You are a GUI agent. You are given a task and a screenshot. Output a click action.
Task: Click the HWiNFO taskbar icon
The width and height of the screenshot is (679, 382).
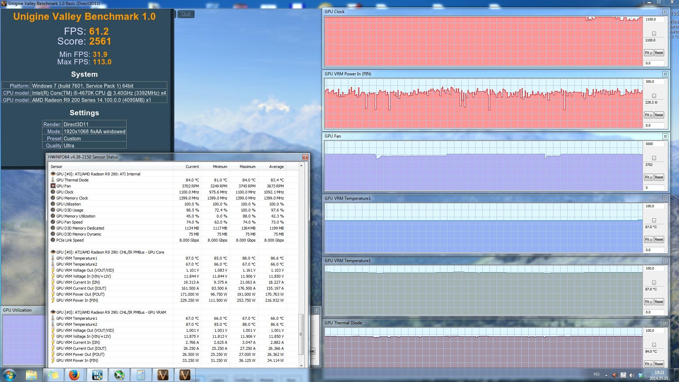click(x=97, y=375)
